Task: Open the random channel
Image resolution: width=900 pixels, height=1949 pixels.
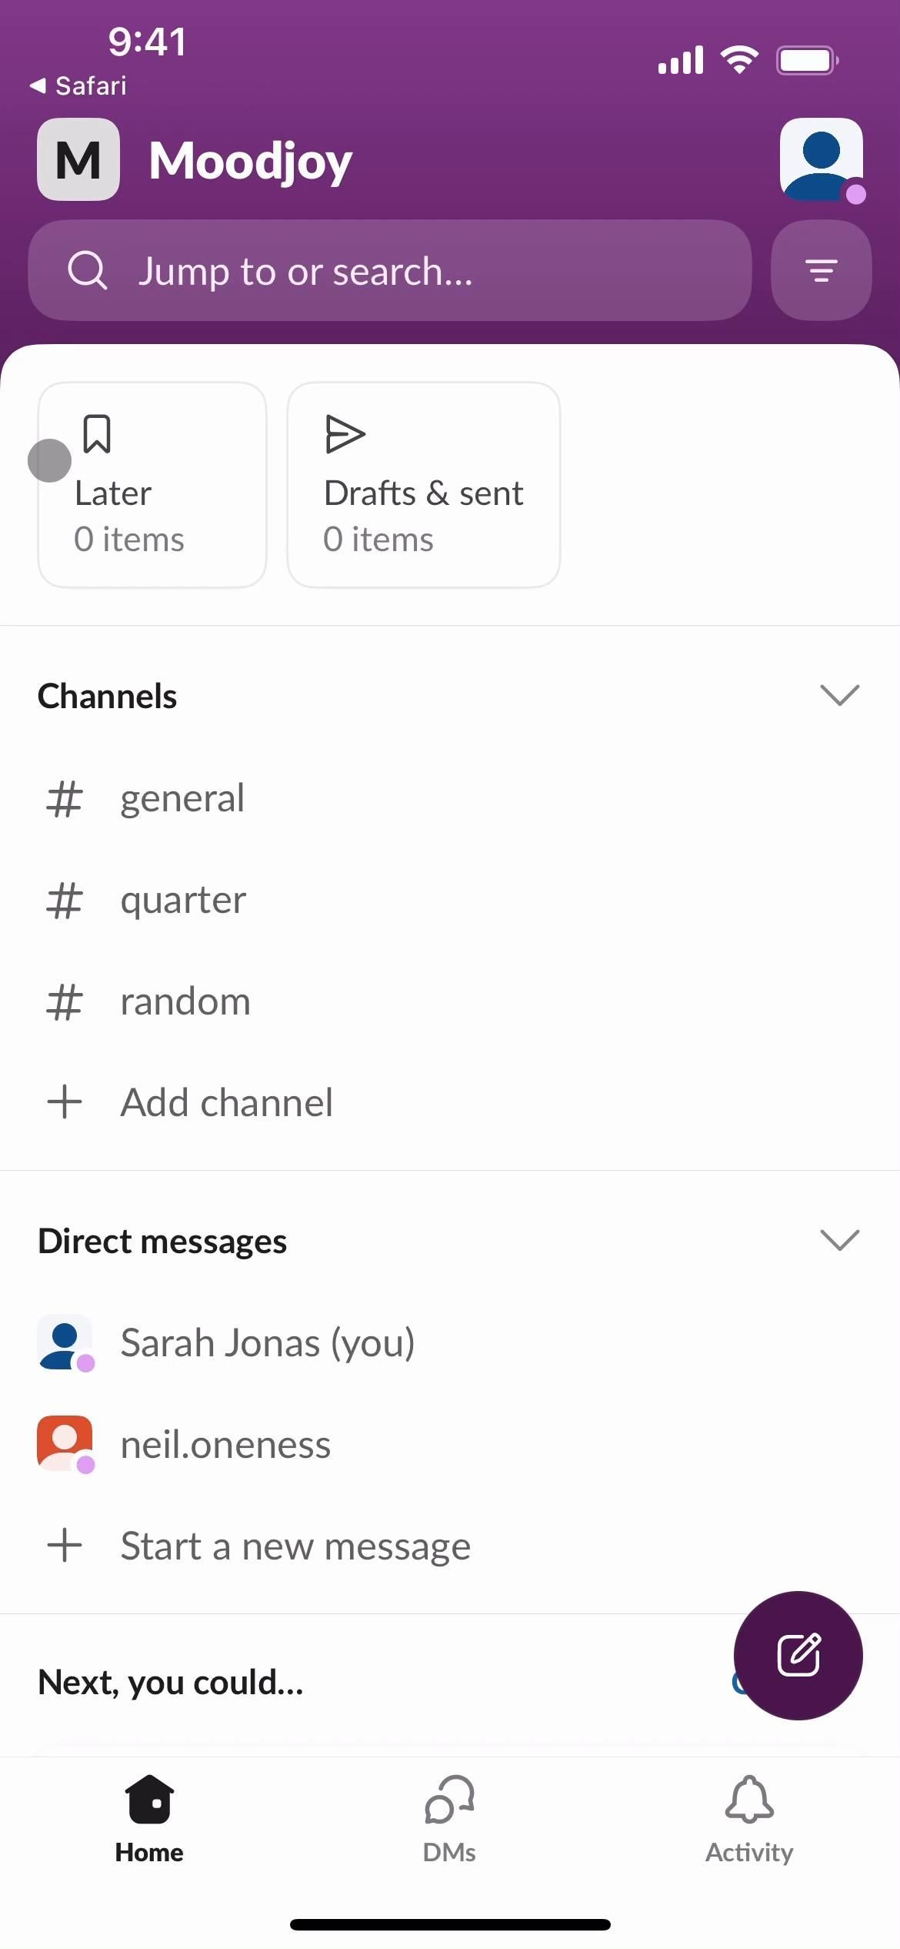Action: (x=185, y=1001)
